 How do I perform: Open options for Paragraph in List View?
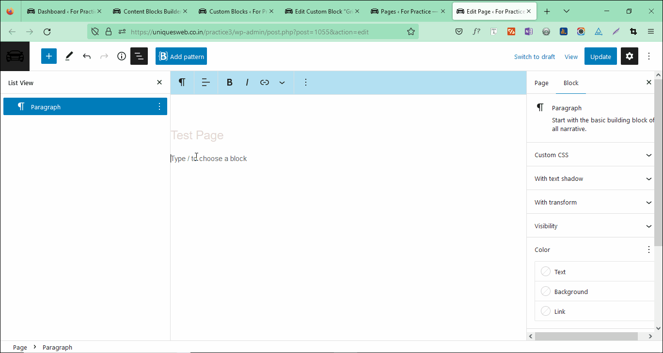pyautogui.click(x=159, y=106)
